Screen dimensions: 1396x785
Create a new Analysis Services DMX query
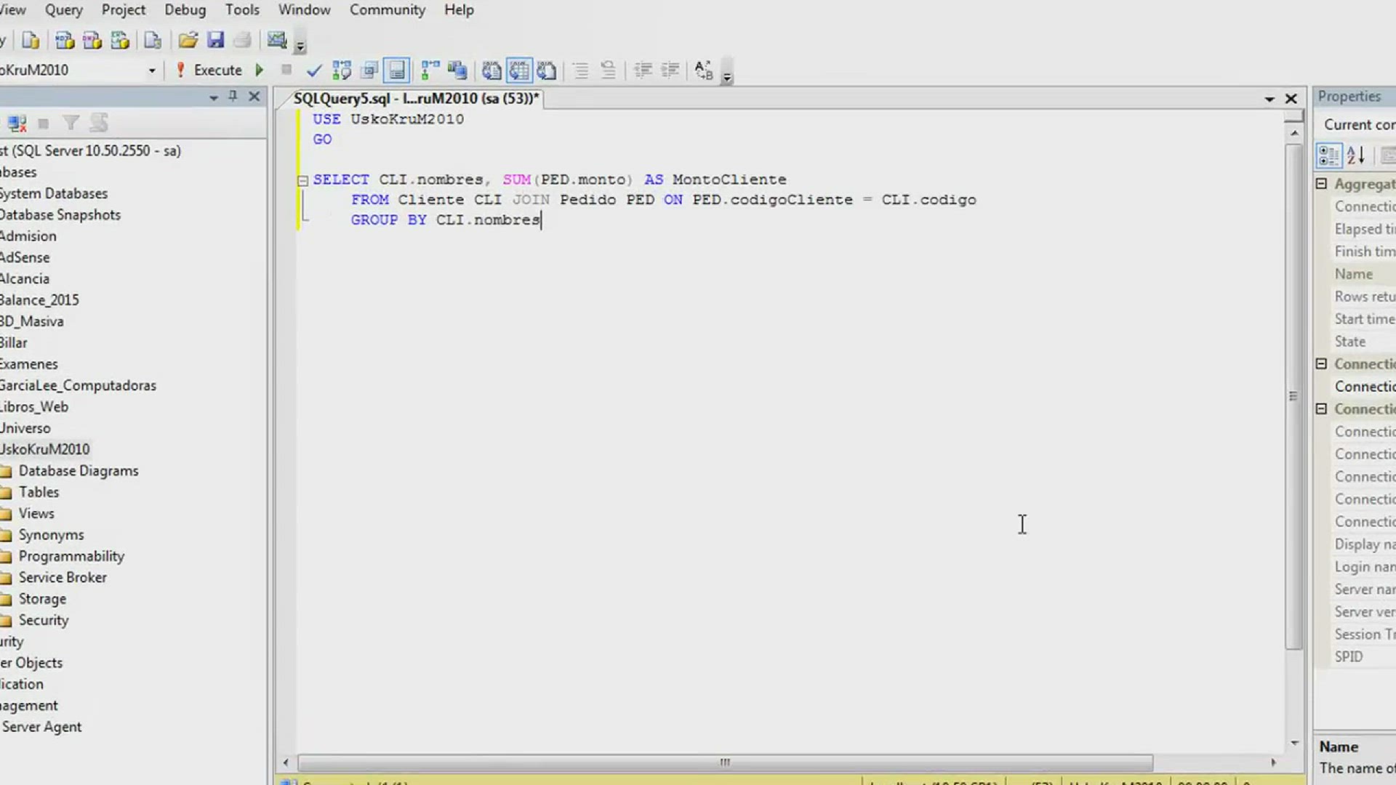92,40
